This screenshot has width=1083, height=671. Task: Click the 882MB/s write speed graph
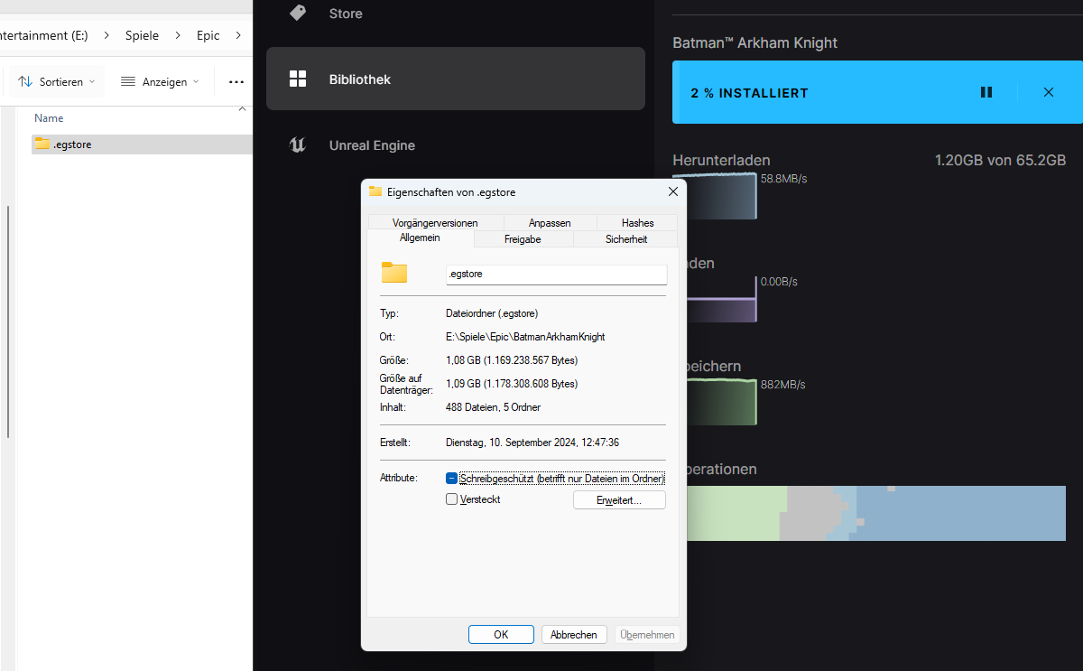[x=721, y=403]
